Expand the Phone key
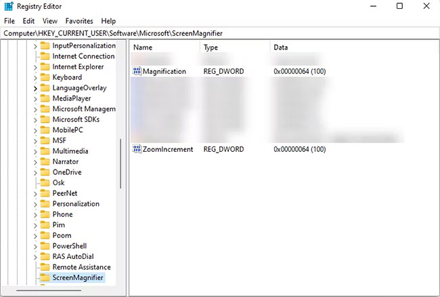 [35, 215]
